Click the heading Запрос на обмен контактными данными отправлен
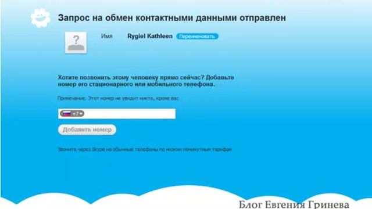Image resolution: width=372 pixels, height=209 pixels. tap(172, 18)
